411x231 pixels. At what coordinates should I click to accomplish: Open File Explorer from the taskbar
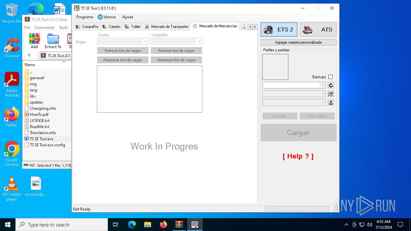(148, 225)
